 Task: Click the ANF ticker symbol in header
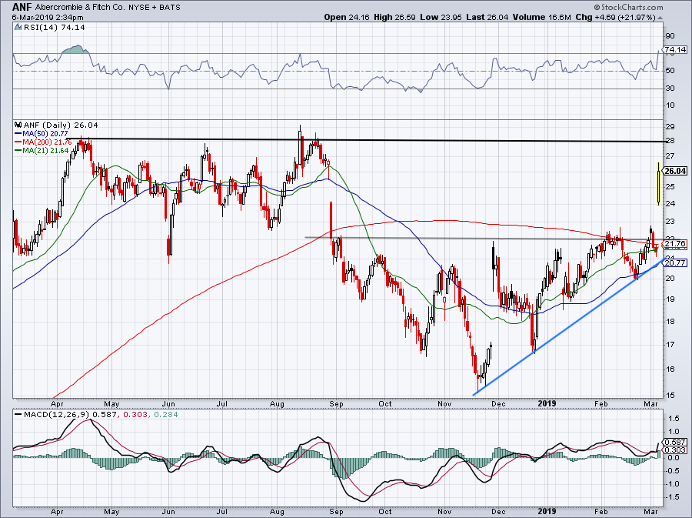pos(22,7)
